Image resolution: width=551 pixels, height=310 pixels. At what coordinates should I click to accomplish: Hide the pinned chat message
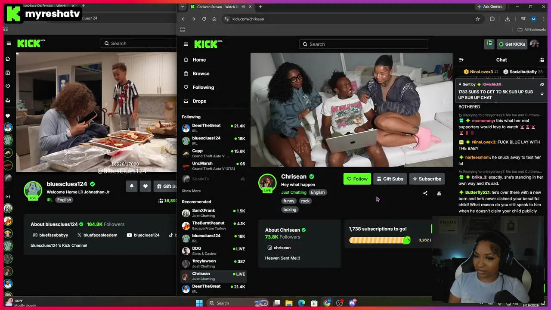(542, 84)
